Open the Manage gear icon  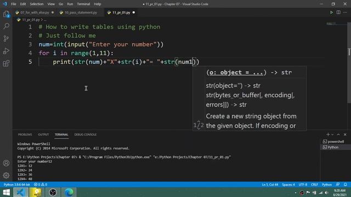6,175
